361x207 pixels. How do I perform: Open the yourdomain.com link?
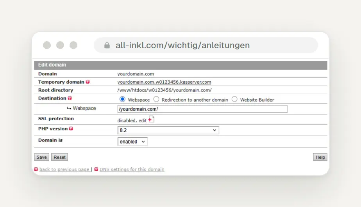[136, 74]
